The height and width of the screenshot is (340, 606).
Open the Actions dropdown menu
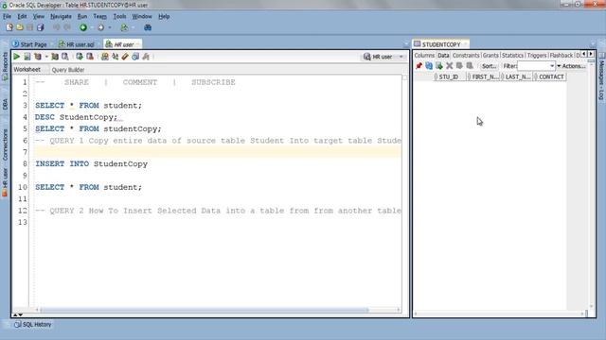[x=571, y=66]
